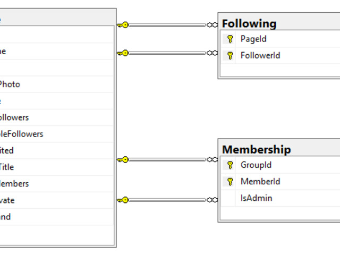
Task: Select the PageId column name
Action: pos(253,39)
